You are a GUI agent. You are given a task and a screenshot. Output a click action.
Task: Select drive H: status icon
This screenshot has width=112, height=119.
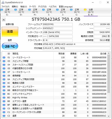[29, 10]
